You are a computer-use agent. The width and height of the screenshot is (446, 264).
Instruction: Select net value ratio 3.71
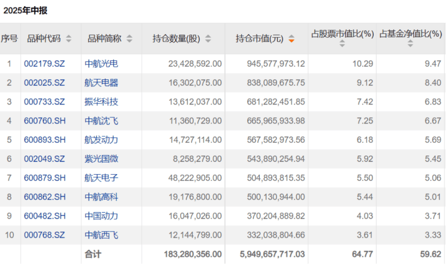(x=433, y=216)
